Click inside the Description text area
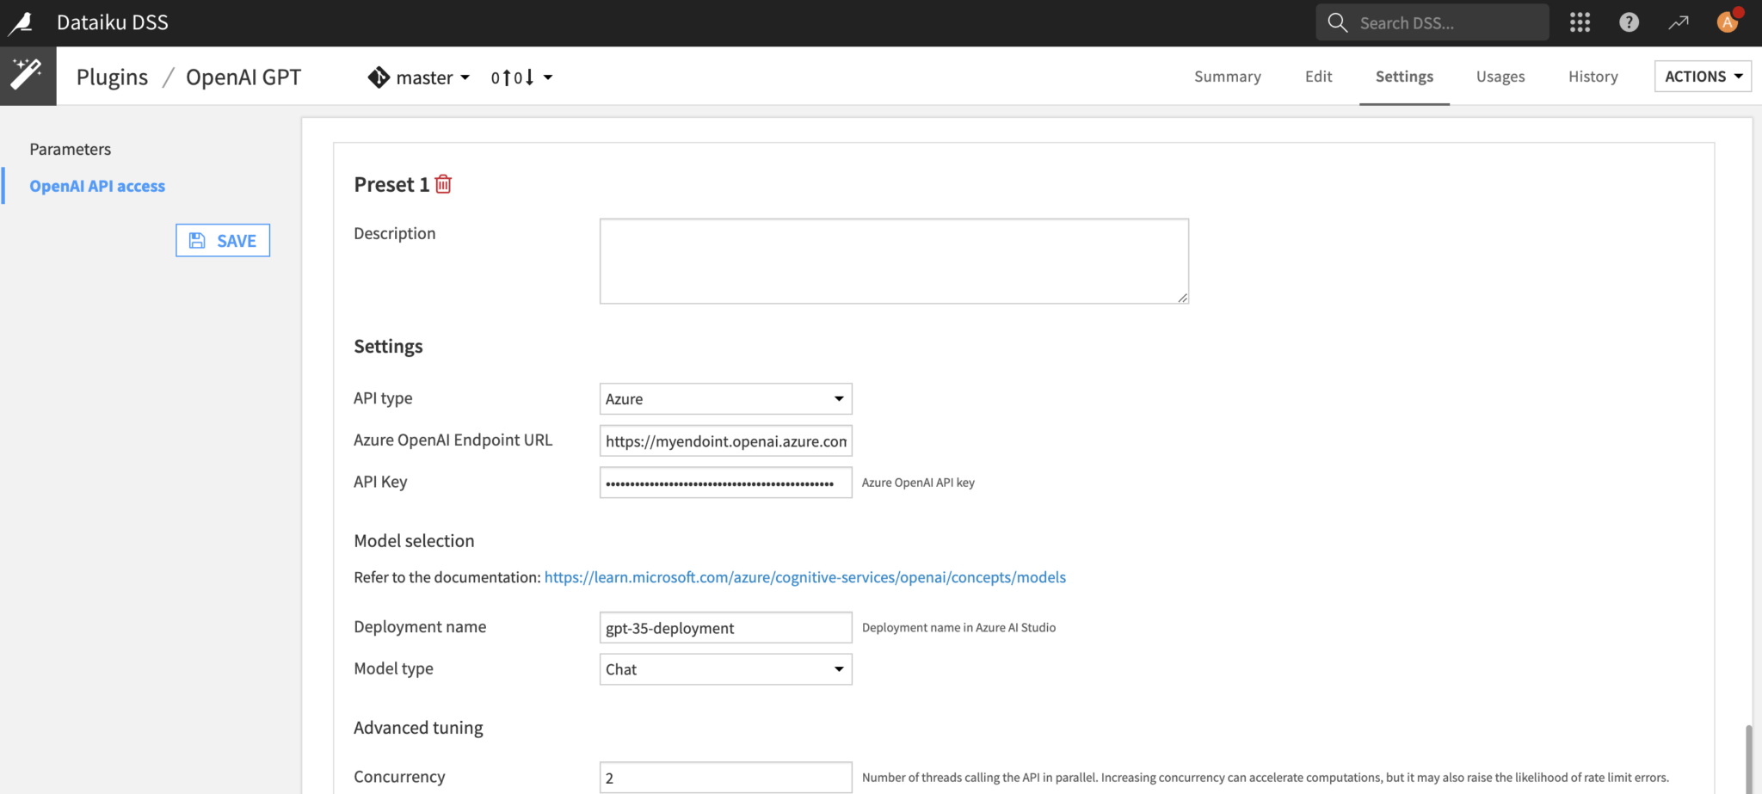Viewport: 1762px width, 794px height. coord(894,261)
